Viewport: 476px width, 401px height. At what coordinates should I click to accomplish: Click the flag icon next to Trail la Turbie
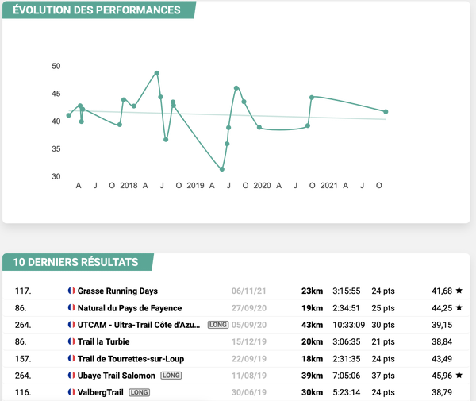tap(71, 341)
